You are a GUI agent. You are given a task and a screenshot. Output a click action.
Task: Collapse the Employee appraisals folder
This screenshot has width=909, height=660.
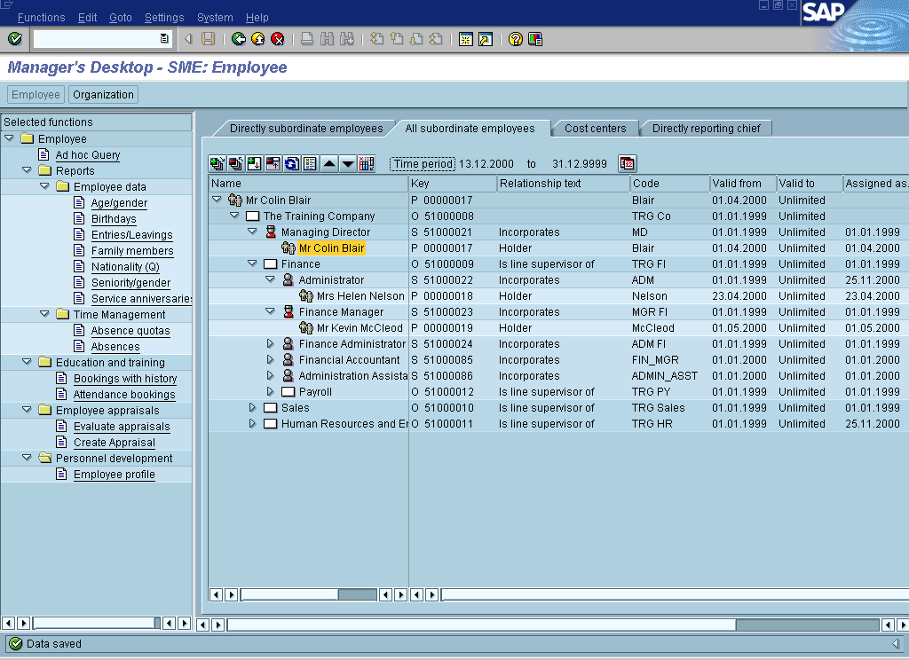[x=27, y=410]
